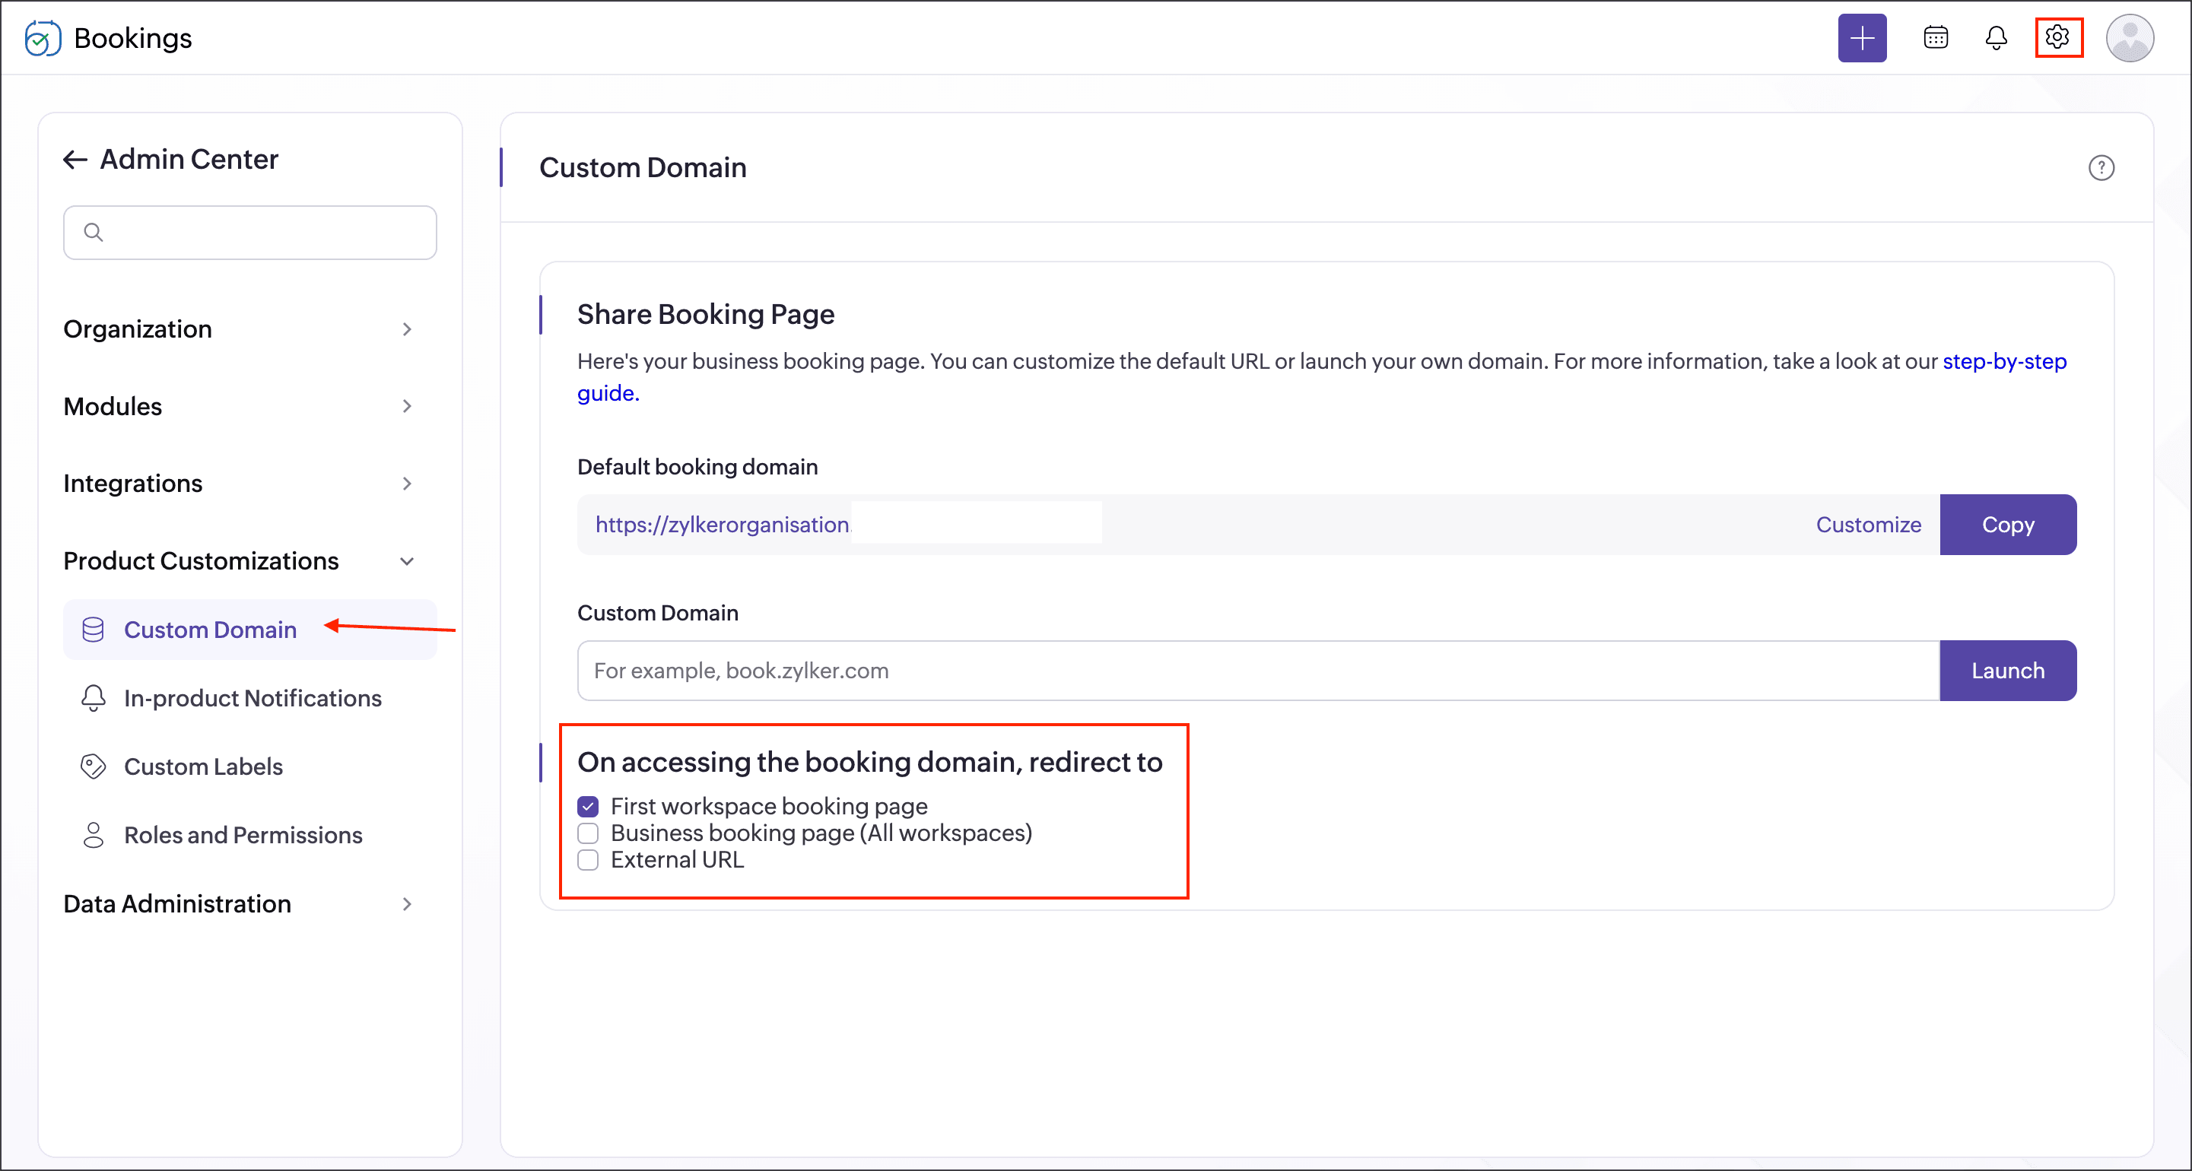The width and height of the screenshot is (2192, 1171).
Task: Open the calendar icon in header
Action: (1935, 38)
